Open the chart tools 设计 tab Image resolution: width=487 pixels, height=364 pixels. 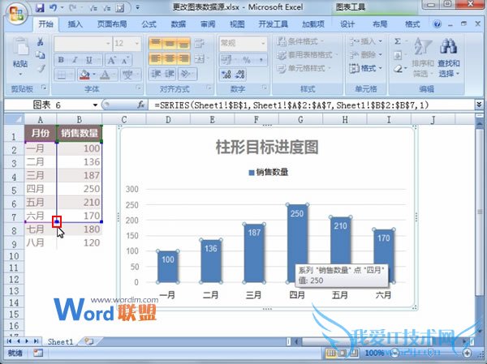click(x=347, y=24)
